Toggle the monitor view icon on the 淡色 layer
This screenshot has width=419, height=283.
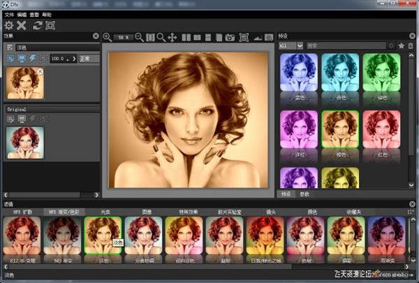tap(22, 58)
